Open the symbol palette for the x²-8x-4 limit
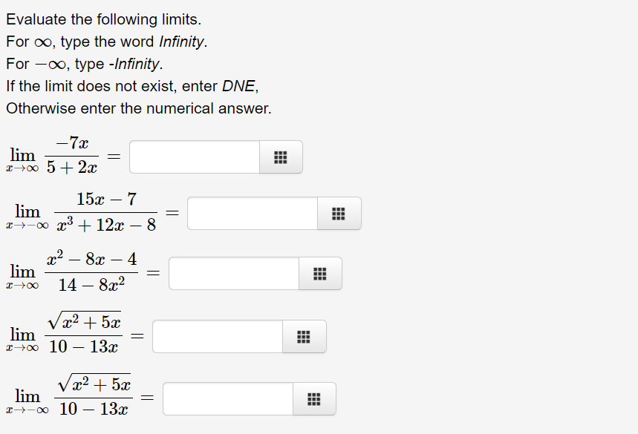This screenshot has width=638, height=434. 319,273
